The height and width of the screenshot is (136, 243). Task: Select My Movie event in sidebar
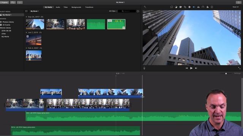click(x=5, y=37)
